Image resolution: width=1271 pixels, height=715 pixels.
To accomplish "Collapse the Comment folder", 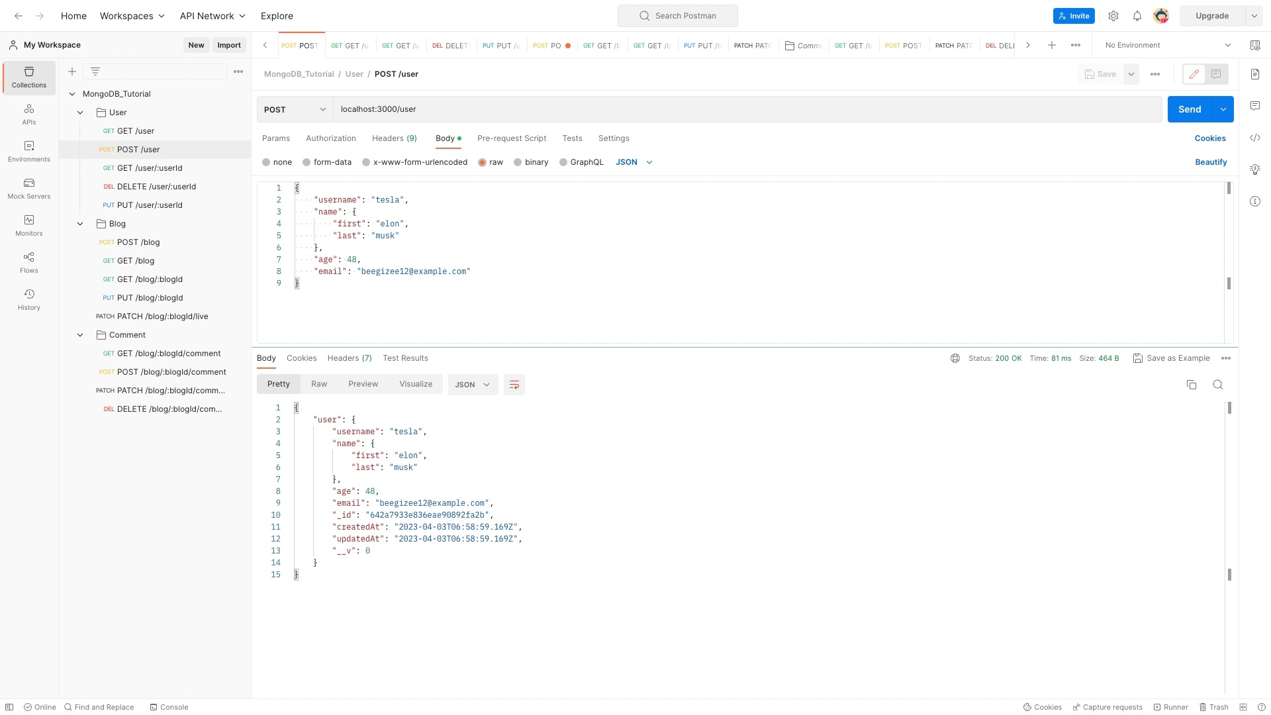I will tap(80, 335).
